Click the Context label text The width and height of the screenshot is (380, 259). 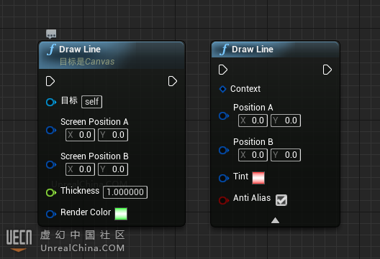coord(245,89)
